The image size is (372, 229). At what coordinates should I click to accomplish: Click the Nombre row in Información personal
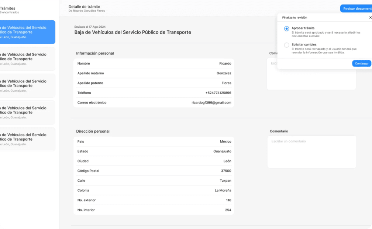coord(154,64)
